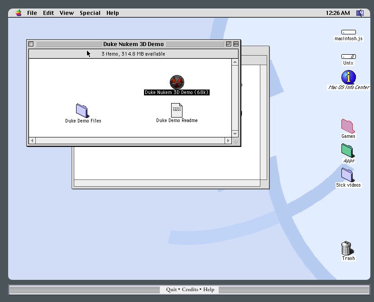374x302 pixels.
Task: Click the Duke Demo Files name label
Action: (x=83, y=121)
